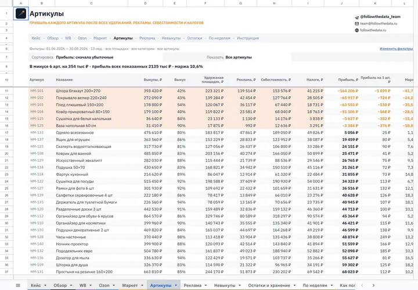
Task: Select cell 'Простыня на резинке 160×200'
Action: tap(92, 271)
